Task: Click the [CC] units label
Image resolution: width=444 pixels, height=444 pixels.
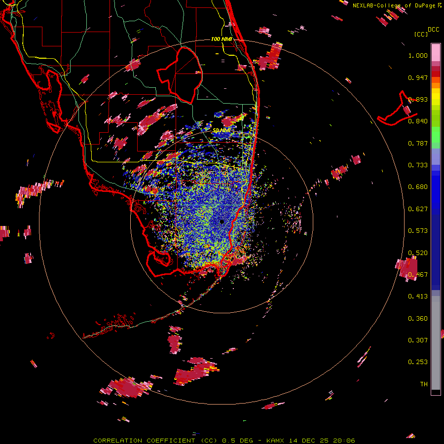Action: point(421,34)
